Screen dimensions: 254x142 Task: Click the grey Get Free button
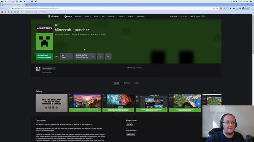coord(66,56)
